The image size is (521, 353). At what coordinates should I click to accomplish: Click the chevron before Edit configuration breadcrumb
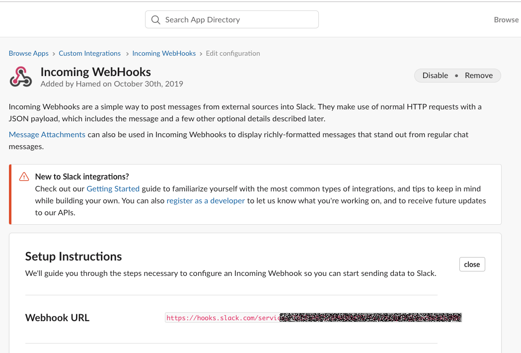point(201,53)
